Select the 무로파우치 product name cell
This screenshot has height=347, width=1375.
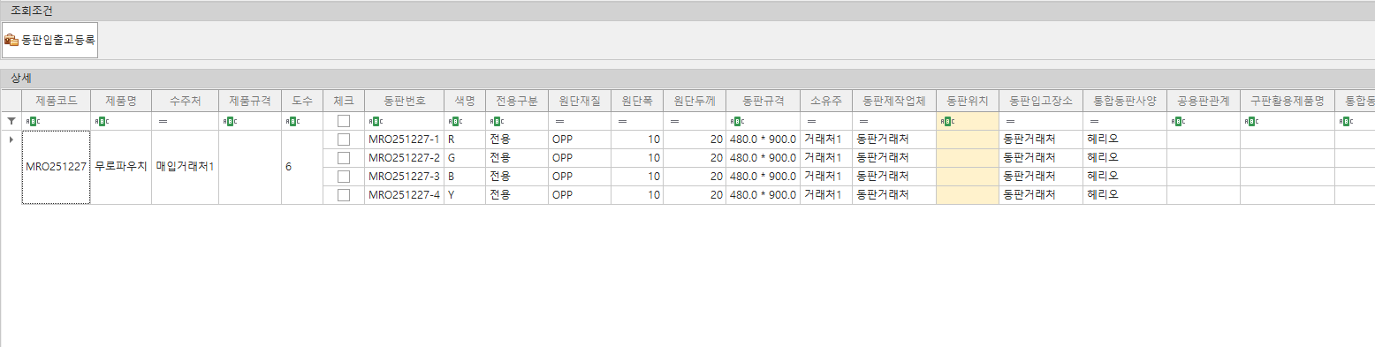point(121,168)
